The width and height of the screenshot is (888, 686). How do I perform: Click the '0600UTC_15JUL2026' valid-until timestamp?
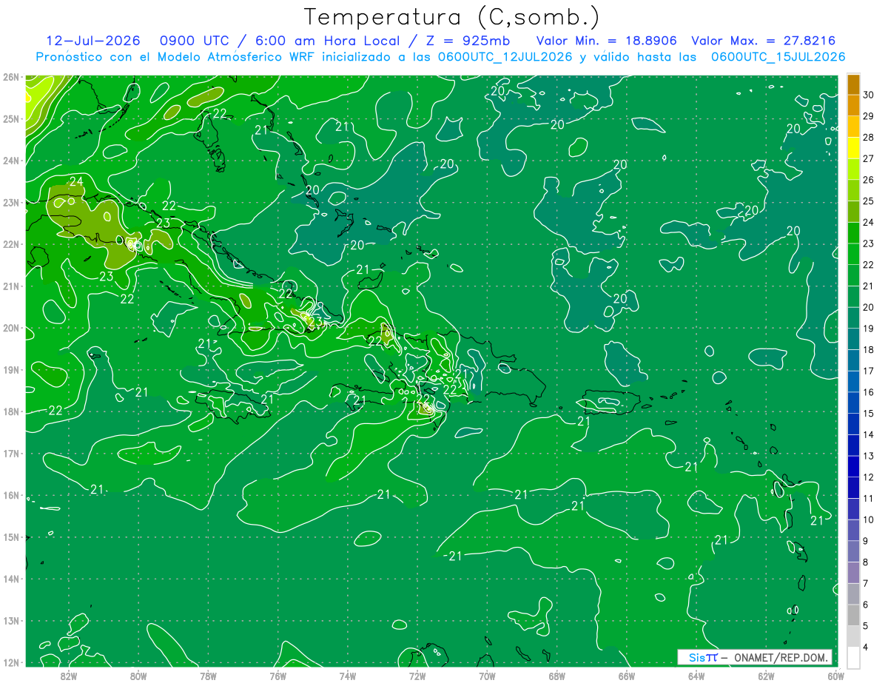click(x=778, y=57)
